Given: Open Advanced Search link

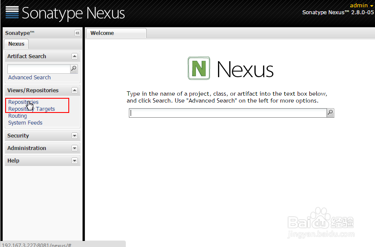Looking at the screenshot, I should point(29,78).
